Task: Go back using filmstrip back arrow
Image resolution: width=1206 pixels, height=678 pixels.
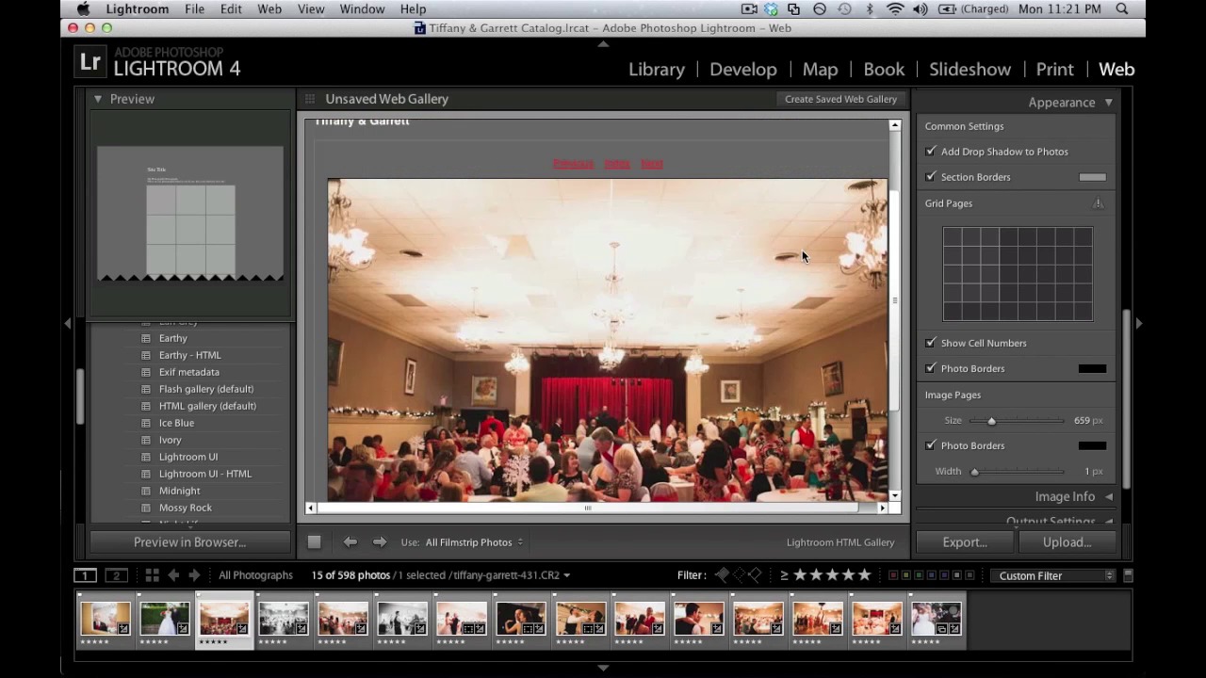Action: coord(173,575)
